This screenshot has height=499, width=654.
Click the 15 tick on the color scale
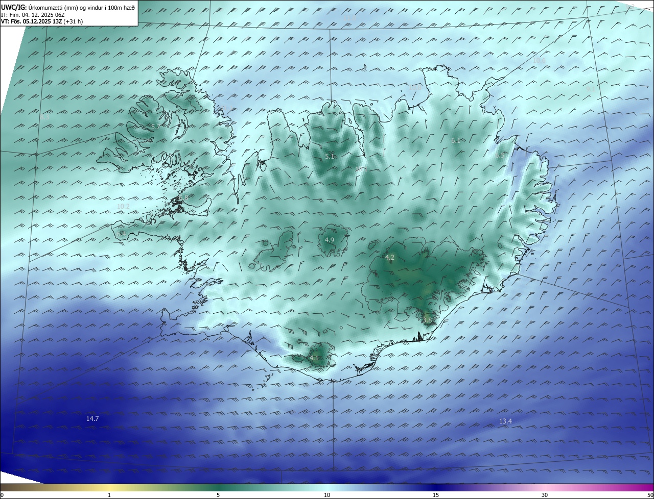pos(436,495)
